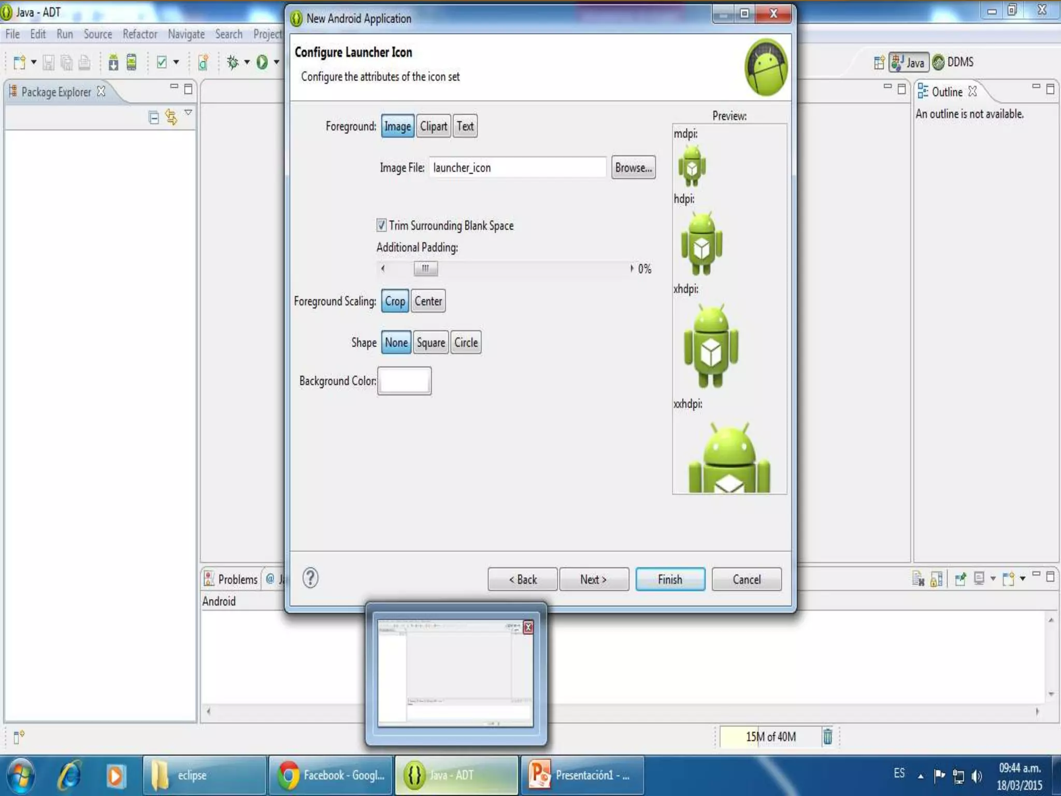This screenshot has width=1061, height=796.
Task: Click the green Run toolbar icon
Action: [262, 63]
